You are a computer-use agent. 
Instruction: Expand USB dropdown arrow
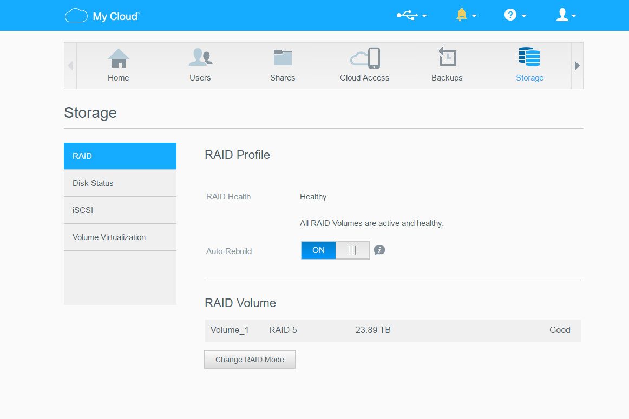(x=424, y=16)
